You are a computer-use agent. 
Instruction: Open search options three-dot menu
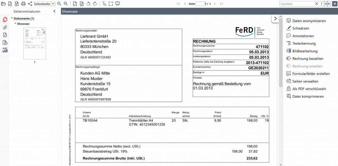(x=321, y=4)
